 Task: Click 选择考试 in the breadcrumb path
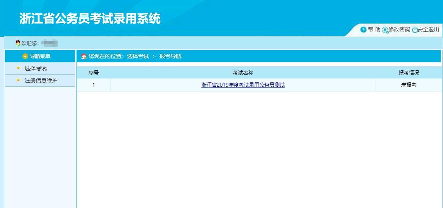138,56
